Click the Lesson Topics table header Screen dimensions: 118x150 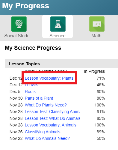(24, 64)
